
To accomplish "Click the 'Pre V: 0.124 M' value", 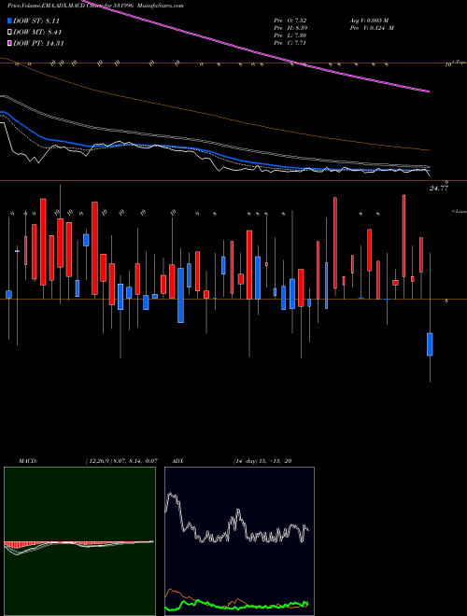I will point(372,27).
